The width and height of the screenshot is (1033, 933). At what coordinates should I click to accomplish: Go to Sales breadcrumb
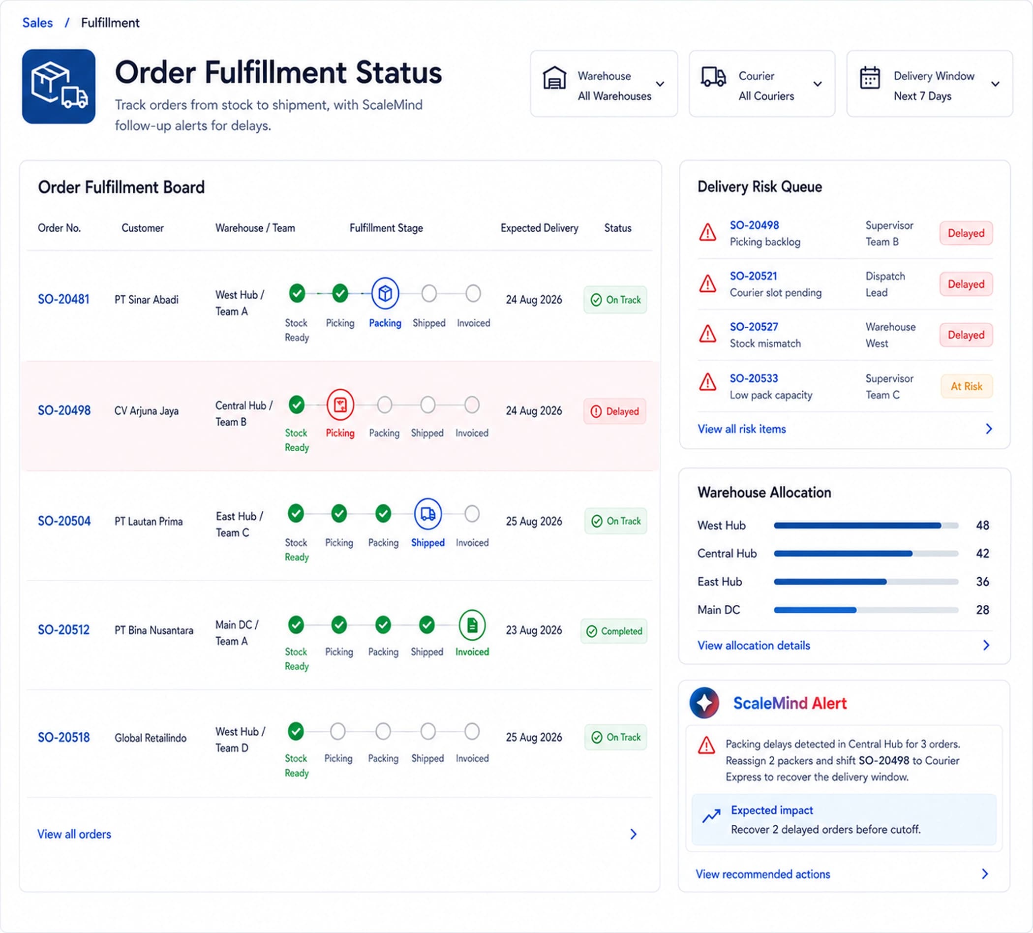[x=37, y=23]
